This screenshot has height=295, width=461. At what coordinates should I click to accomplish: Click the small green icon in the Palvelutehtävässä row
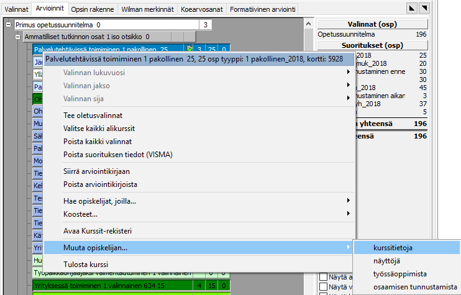190,48
